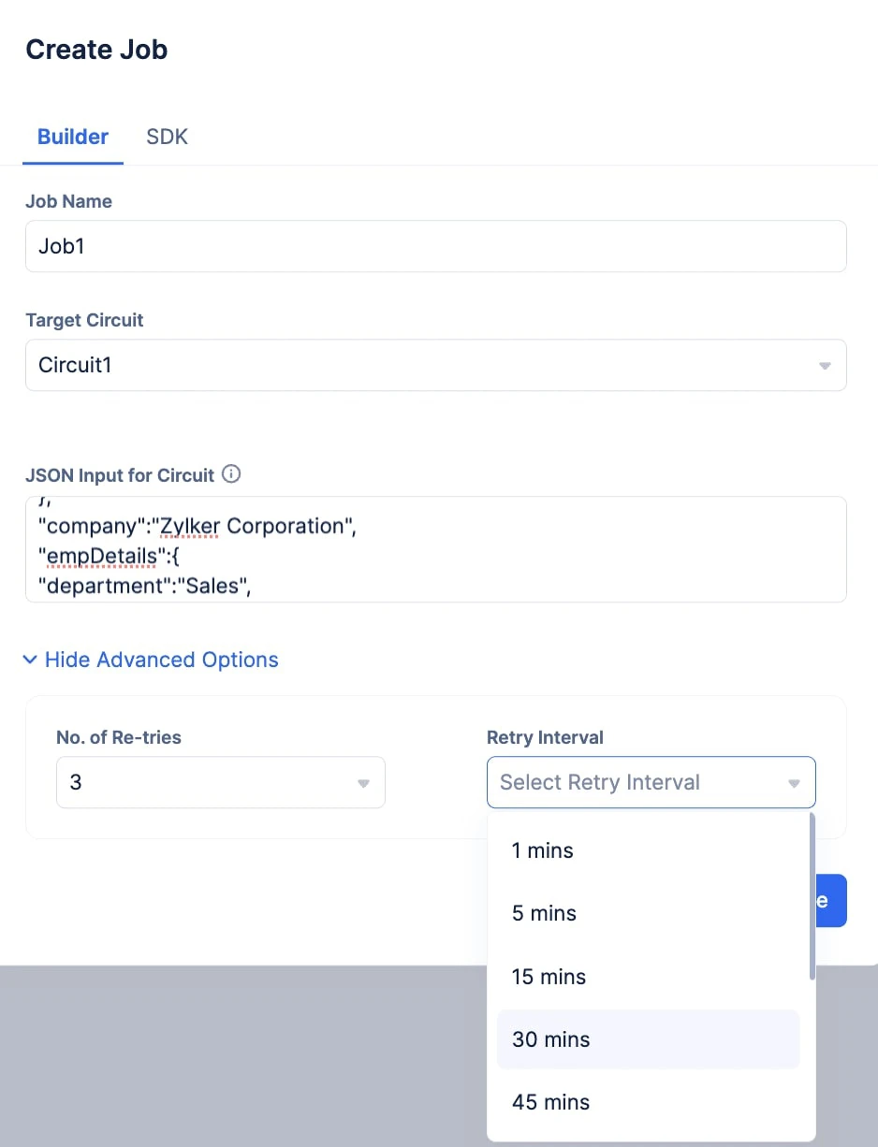Click inside the JSON Input text area
878x1147 pixels.
pos(436,549)
